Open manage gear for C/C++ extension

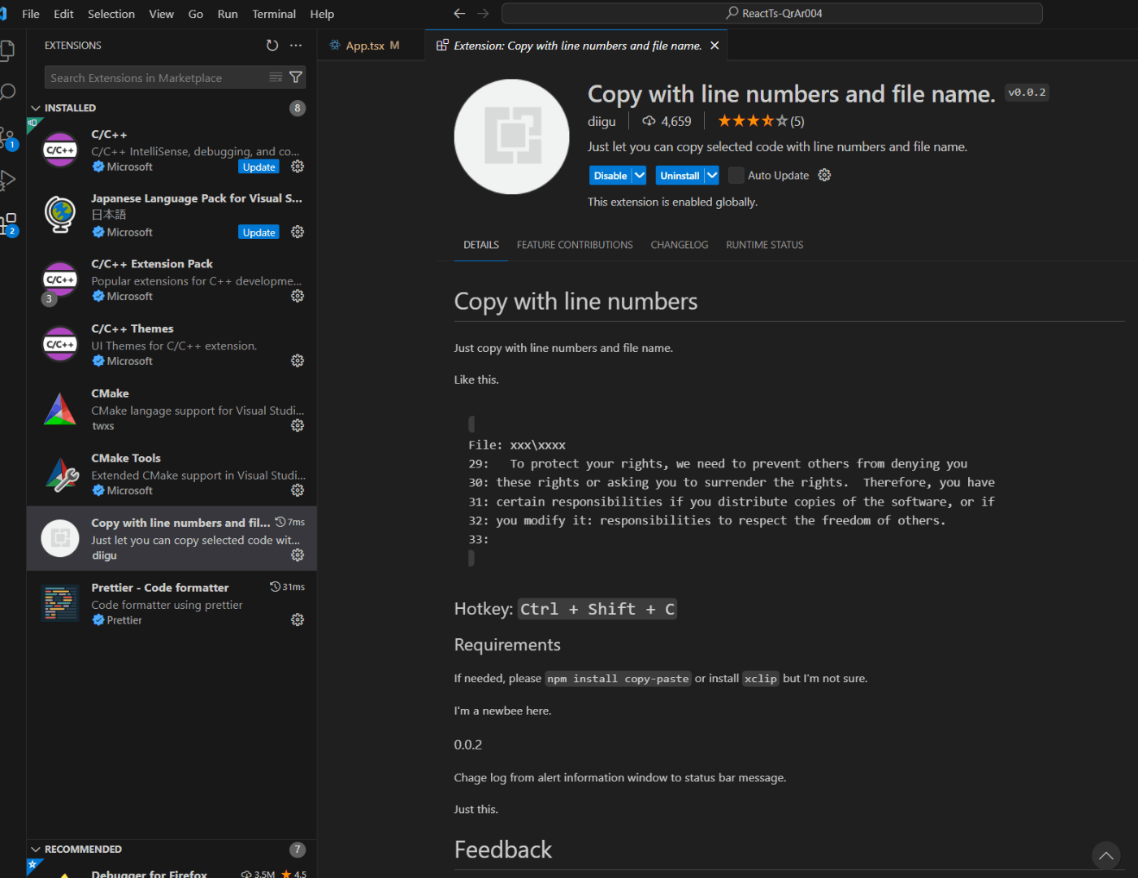[x=298, y=167]
